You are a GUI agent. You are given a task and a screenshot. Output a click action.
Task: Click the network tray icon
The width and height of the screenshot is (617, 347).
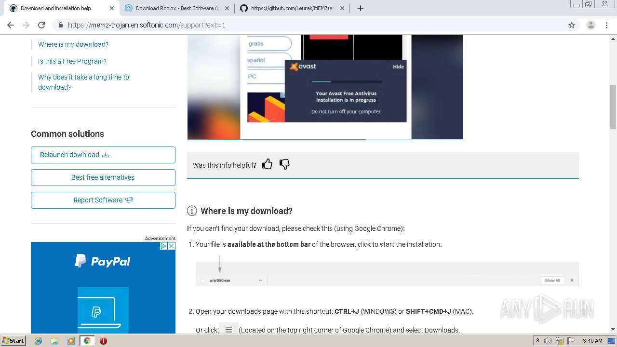pos(560,341)
